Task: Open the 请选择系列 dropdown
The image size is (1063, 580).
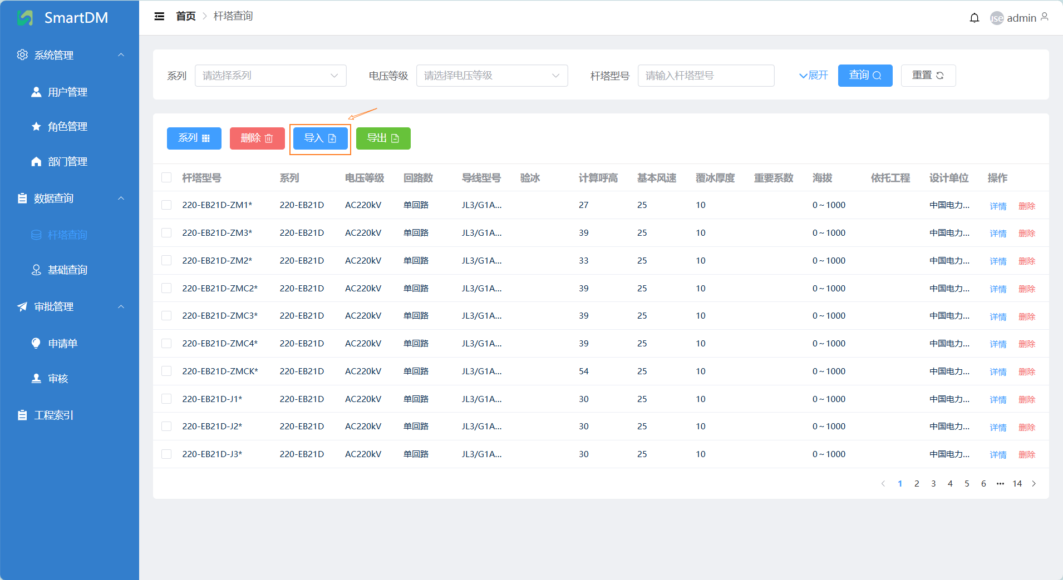Action: 270,76
